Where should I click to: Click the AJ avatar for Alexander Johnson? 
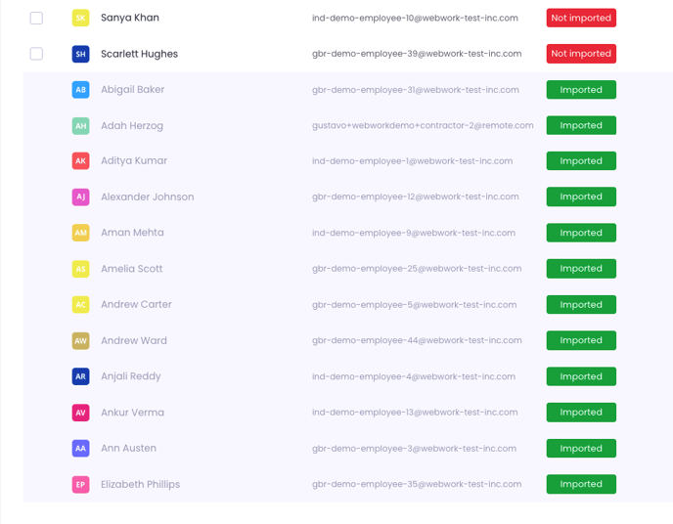80,196
